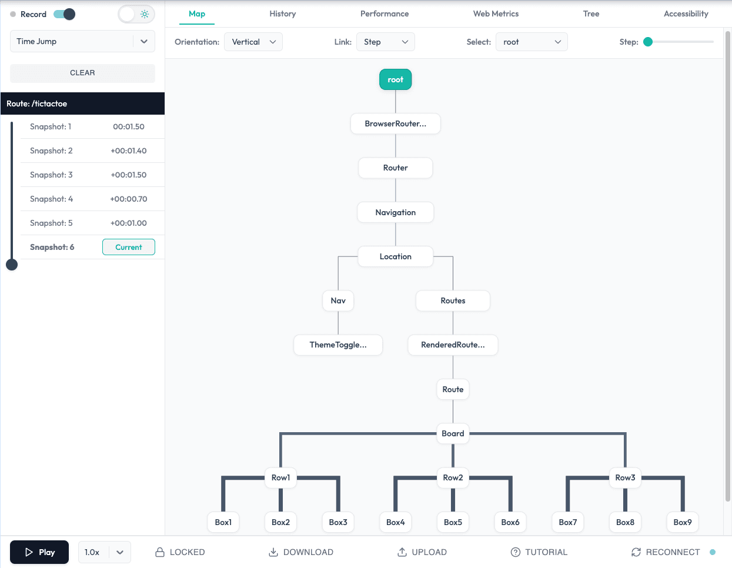Select the Web Metrics tab
Viewport: 732px width, 568px height.
click(x=496, y=14)
